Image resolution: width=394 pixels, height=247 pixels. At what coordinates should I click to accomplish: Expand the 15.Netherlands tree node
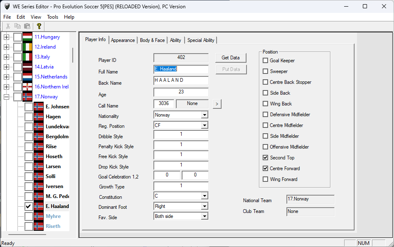[7, 77]
